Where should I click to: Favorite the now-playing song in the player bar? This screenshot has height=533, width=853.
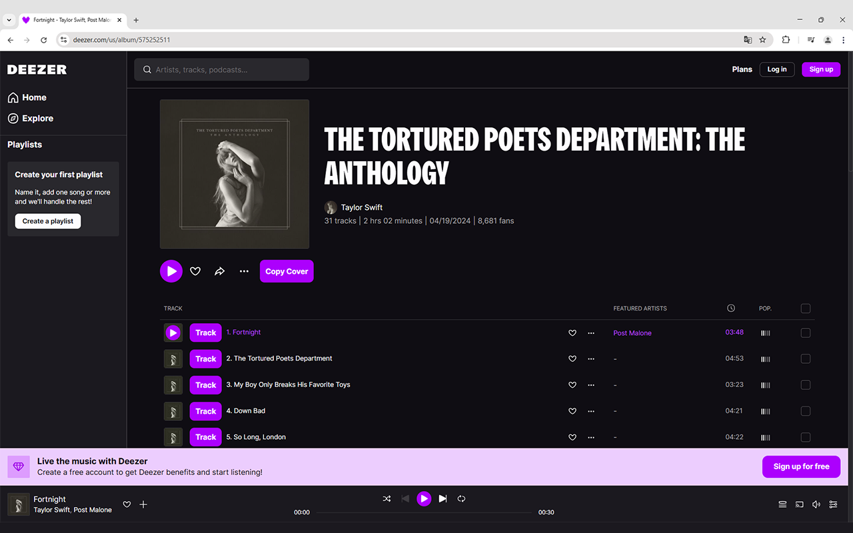pyautogui.click(x=127, y=504)
